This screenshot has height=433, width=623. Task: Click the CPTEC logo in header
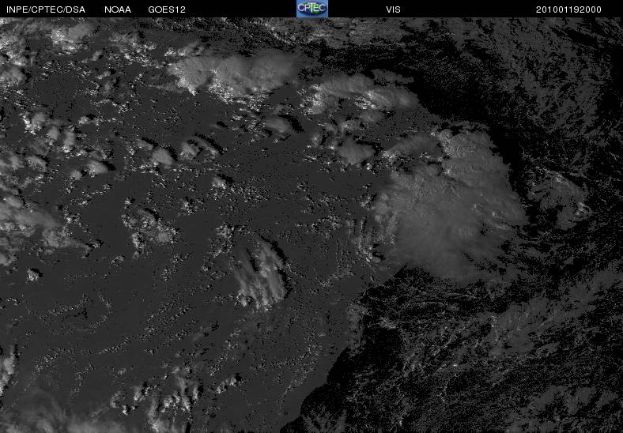pos(312,9)
